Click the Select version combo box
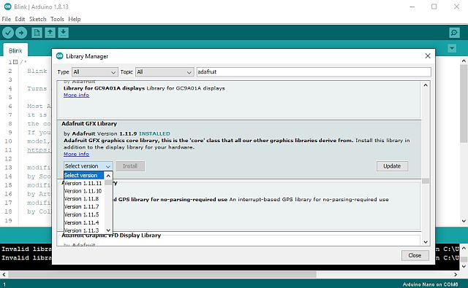468x288 pixels. (88, 166)
